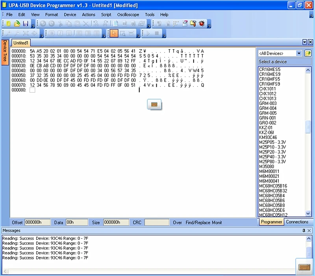The height and width of the screenshot is (276, 315).
Task: Click the Cut scissors icon
Action: coord(60,24)
